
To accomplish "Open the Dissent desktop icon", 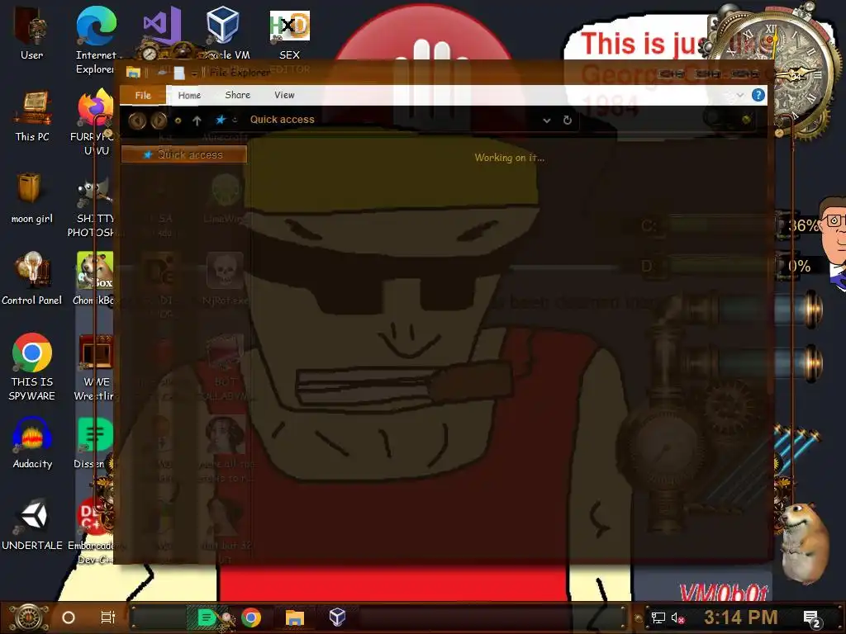I will [x=94, y=443].
